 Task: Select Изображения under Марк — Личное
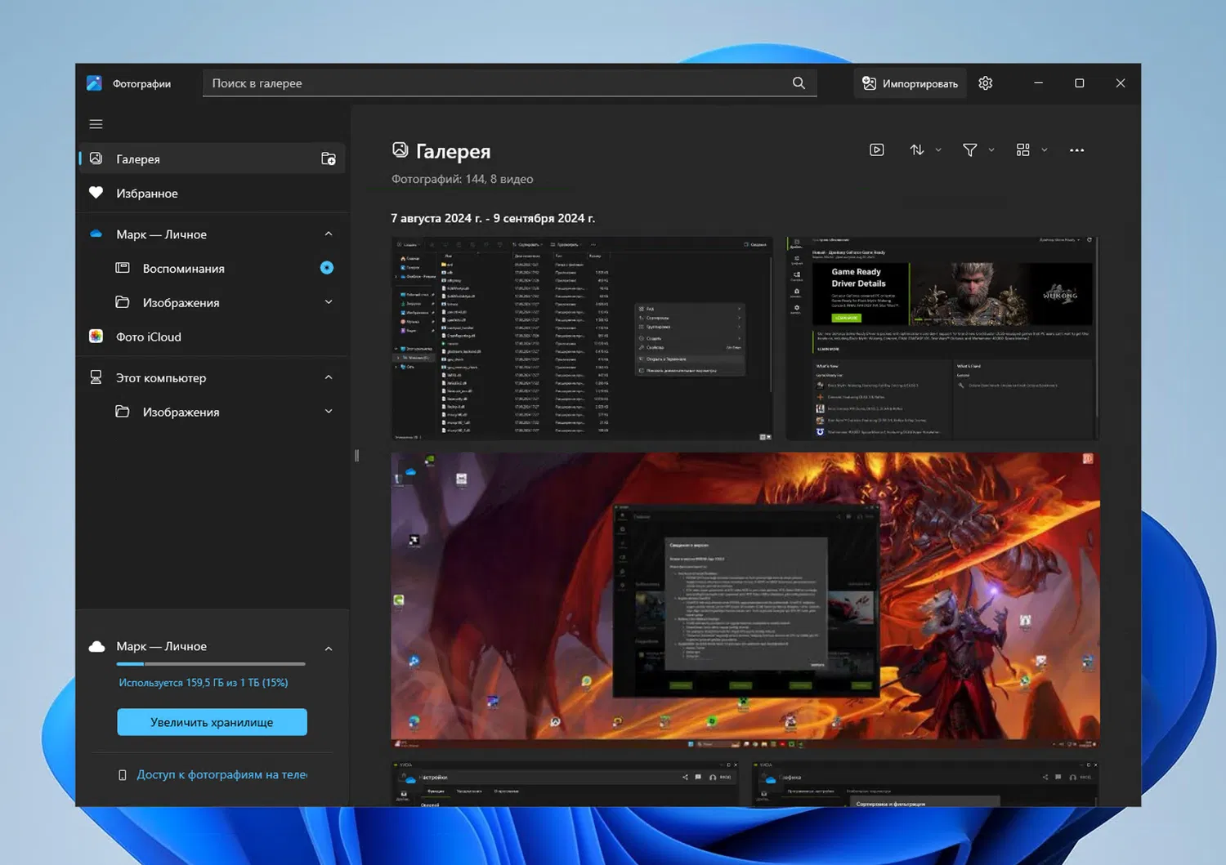(x=213, y=302)
